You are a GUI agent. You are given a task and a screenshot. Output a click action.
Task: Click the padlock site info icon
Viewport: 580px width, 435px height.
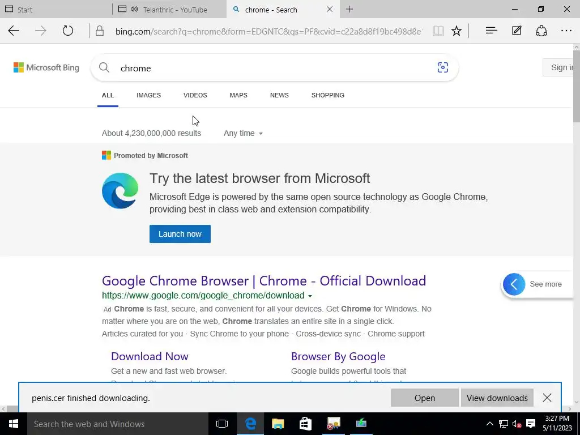tap(100, 31)
